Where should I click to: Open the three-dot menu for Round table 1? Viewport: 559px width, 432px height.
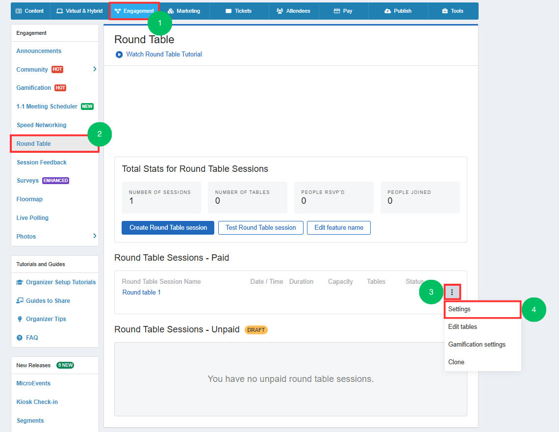[452, 292]
